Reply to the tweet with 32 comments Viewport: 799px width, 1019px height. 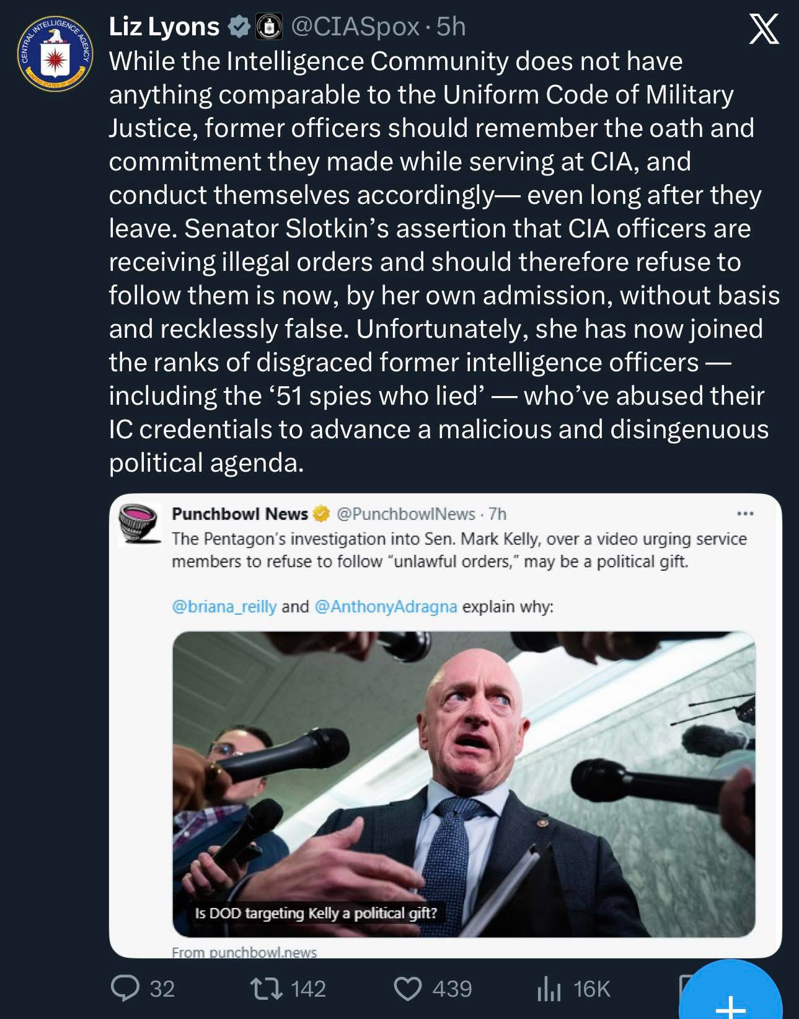(x=125, y=988)
